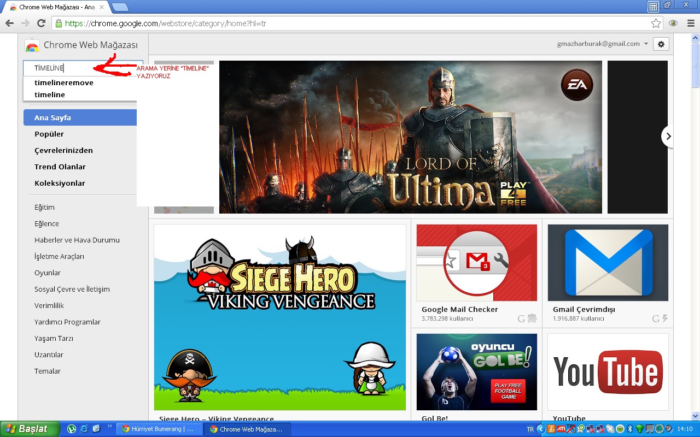Open the monitor display tray icon

pos(650,429)
